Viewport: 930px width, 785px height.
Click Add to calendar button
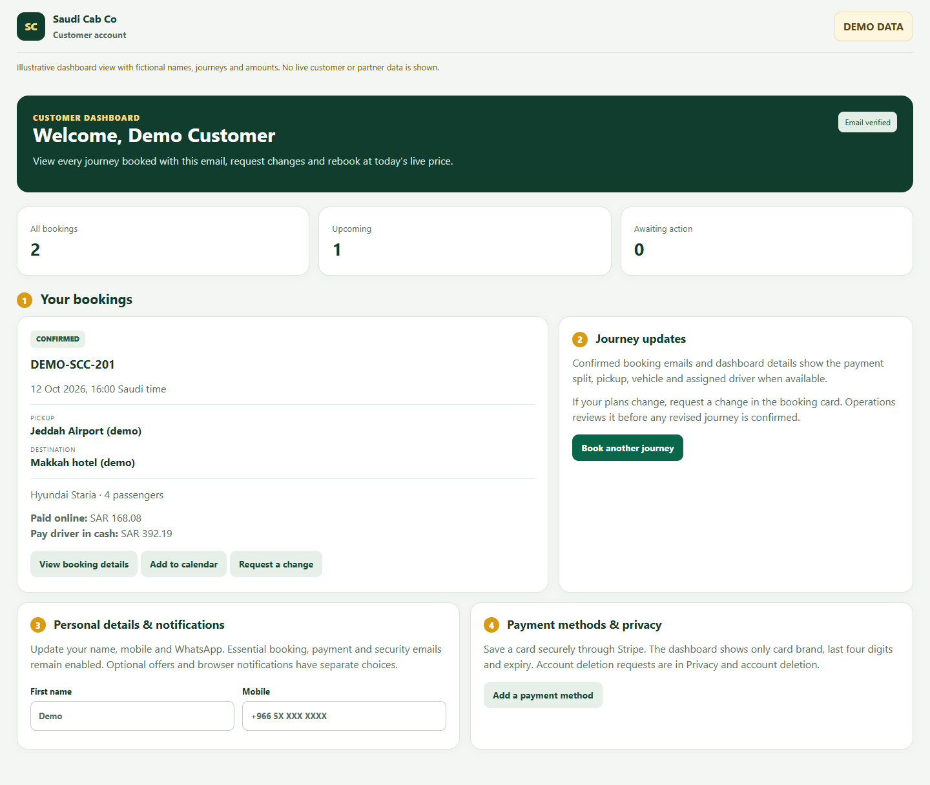183,564
